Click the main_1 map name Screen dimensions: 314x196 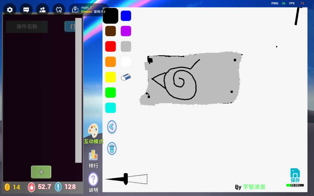pyautogui.click(x=86, y=8)
